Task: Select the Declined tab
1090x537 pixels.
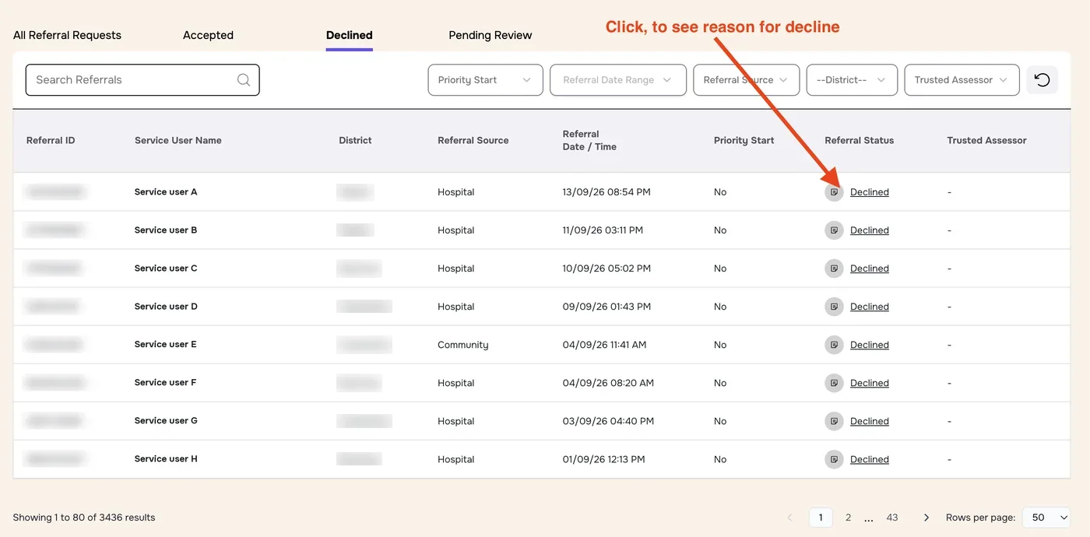Action: 349,35
